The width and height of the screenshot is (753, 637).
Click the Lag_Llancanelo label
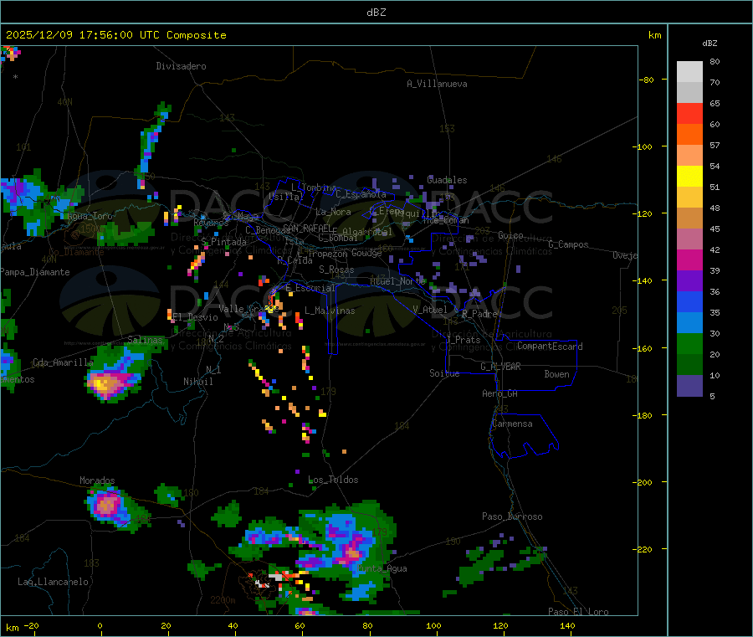[54, 581]
